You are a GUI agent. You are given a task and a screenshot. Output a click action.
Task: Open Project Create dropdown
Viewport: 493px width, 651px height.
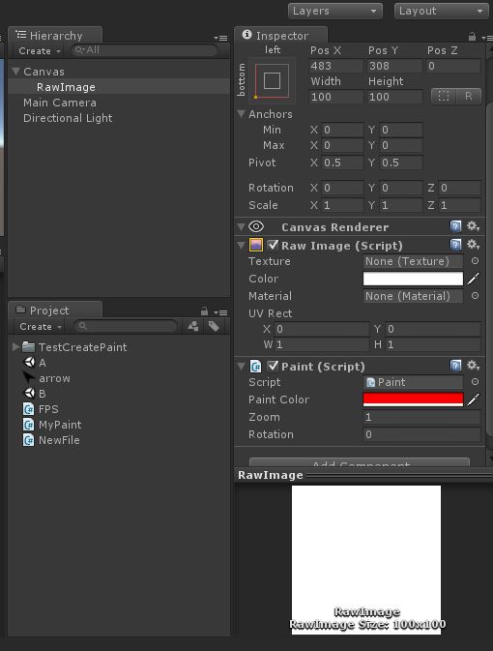click(41, 327)
